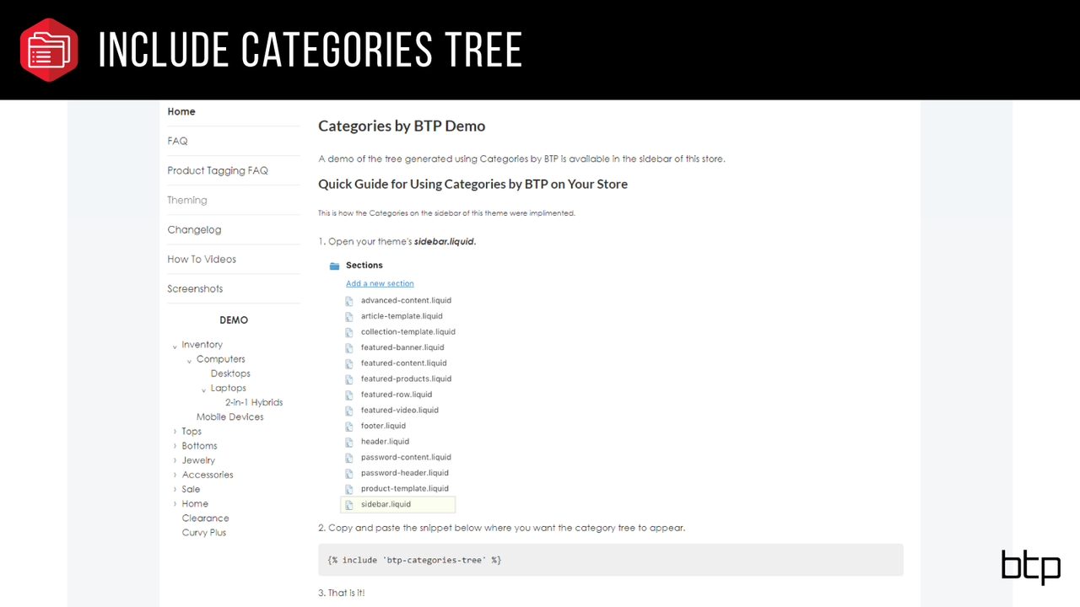Click the file icon beside header.liquid
1080x607 pixels.
[350, 441]
